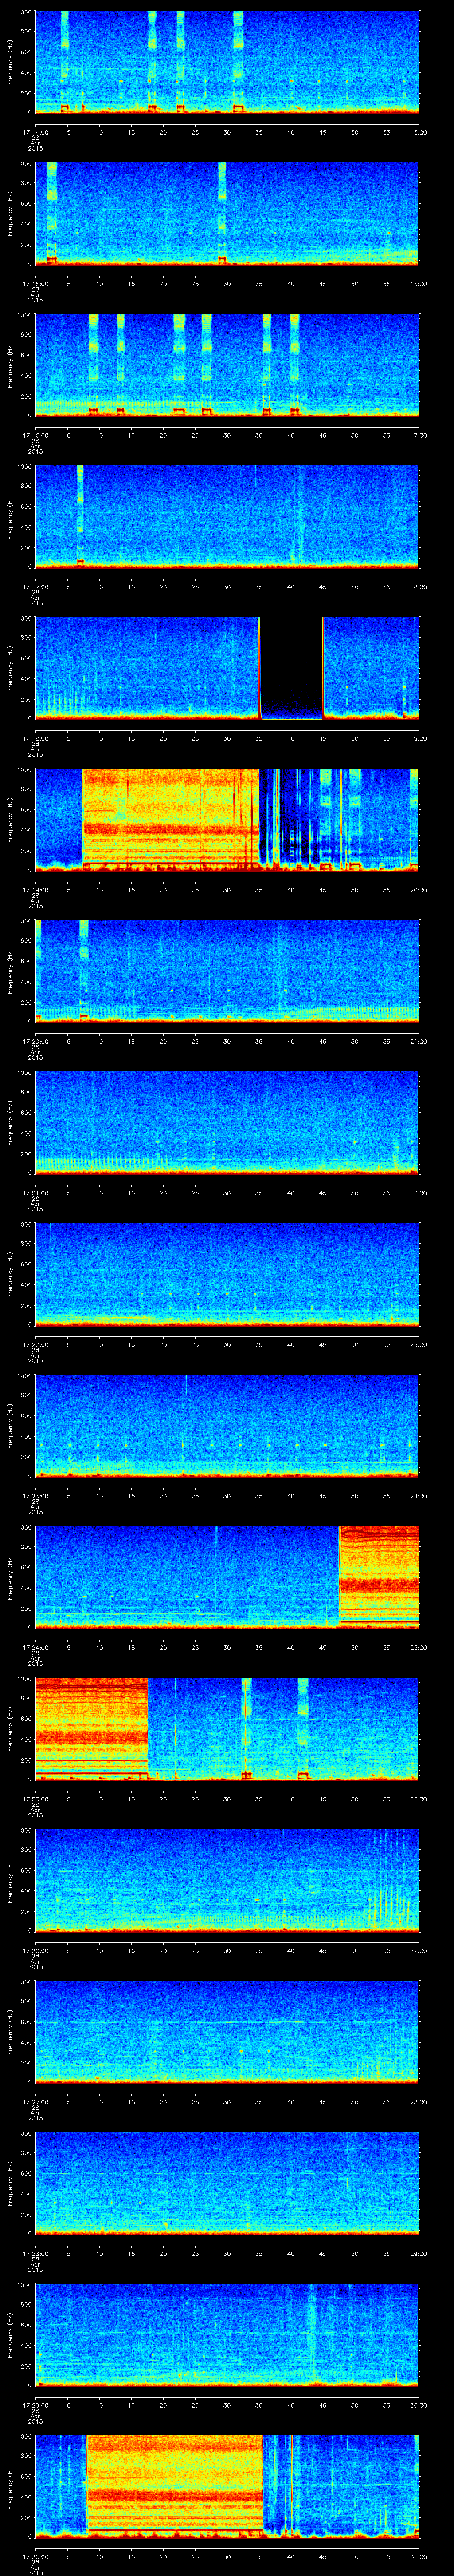The width and height of the screenshot is (454, 2576).
Task: Select the '18:00' end time label
Action: [x=419, y=587]
